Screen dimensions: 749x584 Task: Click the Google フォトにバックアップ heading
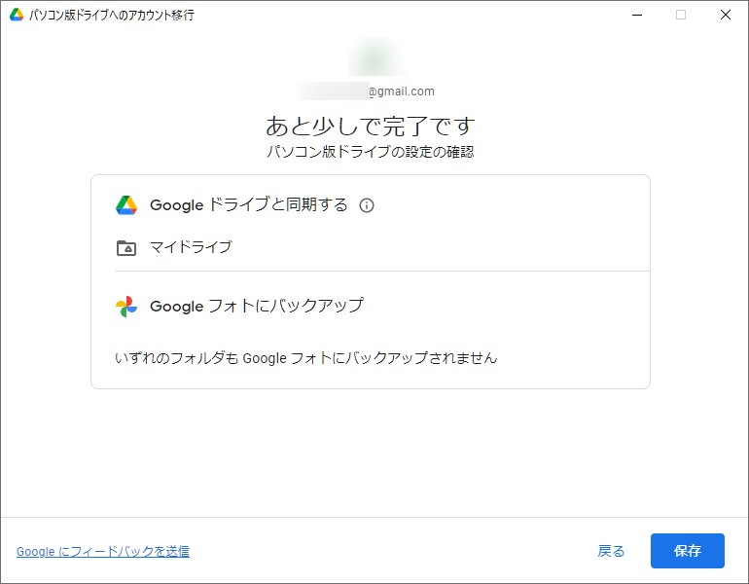point(257,306)
